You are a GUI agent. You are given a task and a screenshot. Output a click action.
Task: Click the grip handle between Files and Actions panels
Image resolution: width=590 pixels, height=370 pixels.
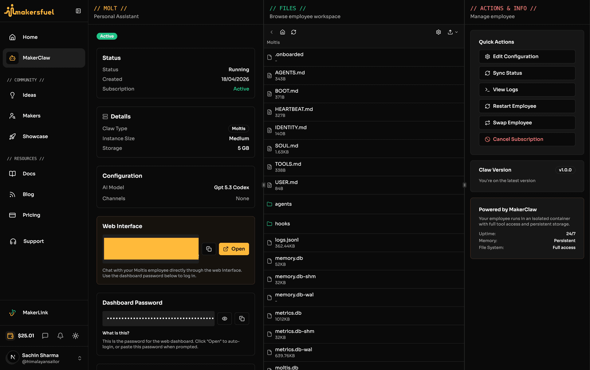click(464, 185)
